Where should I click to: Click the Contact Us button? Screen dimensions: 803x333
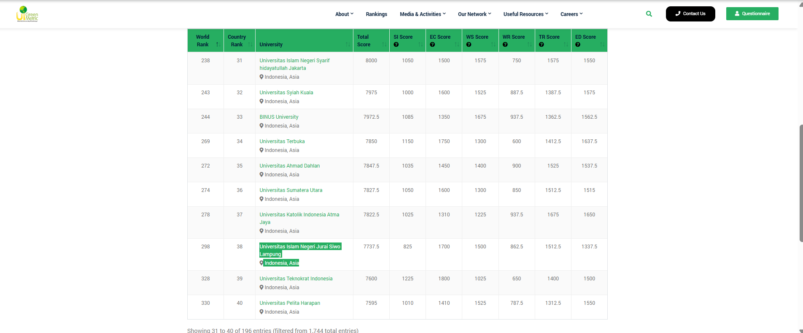(690, 14)
